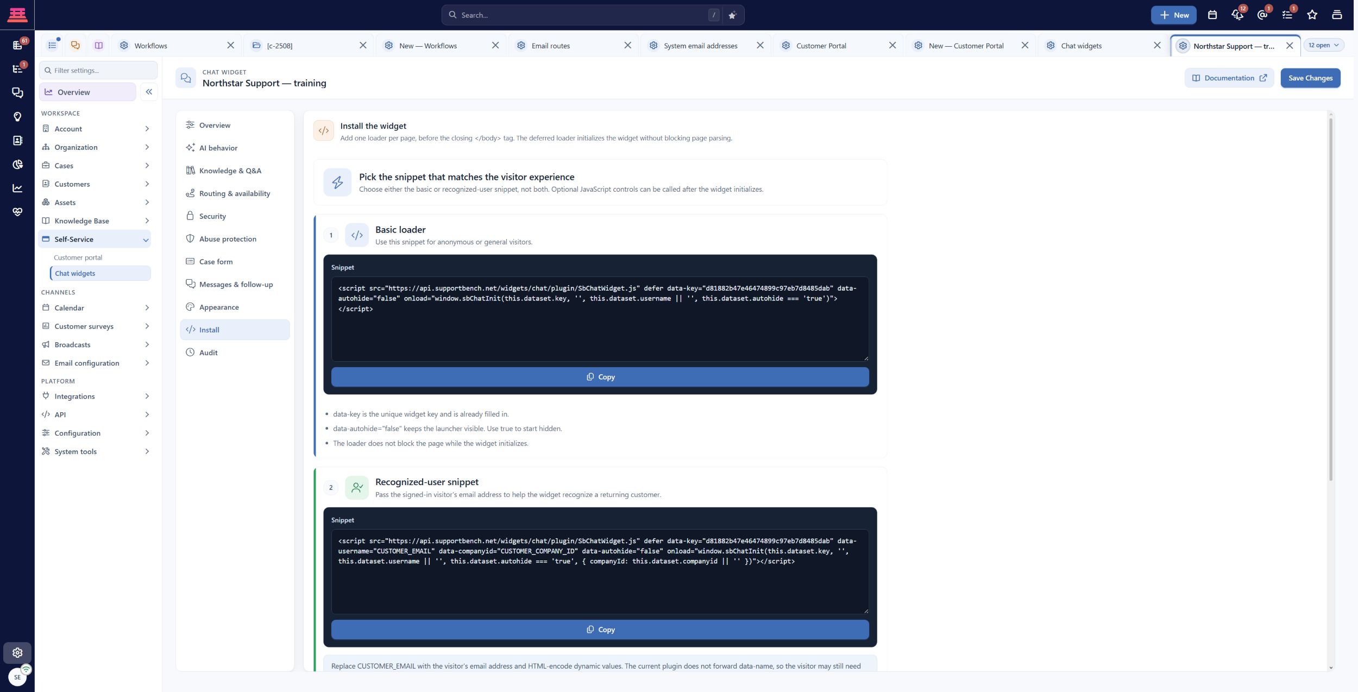The width and height of the screenshot is (1358, 692).
Task: Open chat conversations icon in left rail
Action: point(17,93)
